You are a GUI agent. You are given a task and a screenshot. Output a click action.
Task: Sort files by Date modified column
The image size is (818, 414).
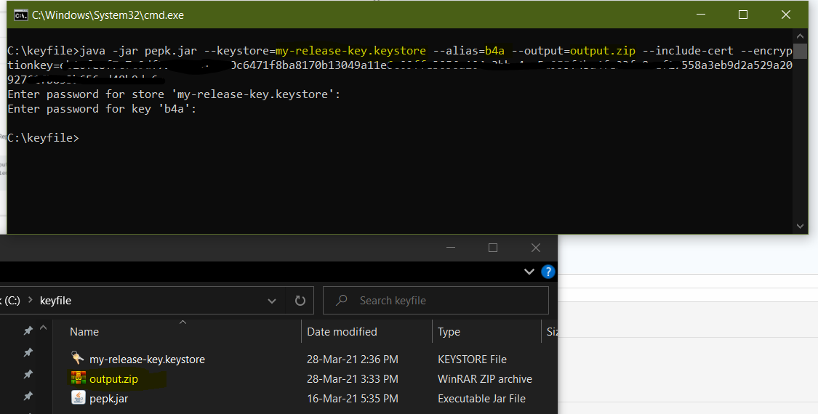342,332
